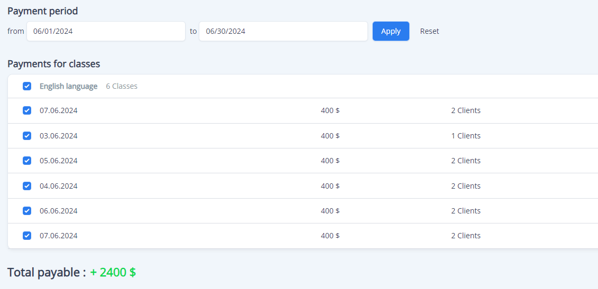Click the '+ 2400 $' total amount
Viewport: 598px width, 289px height.
(113, 272)
